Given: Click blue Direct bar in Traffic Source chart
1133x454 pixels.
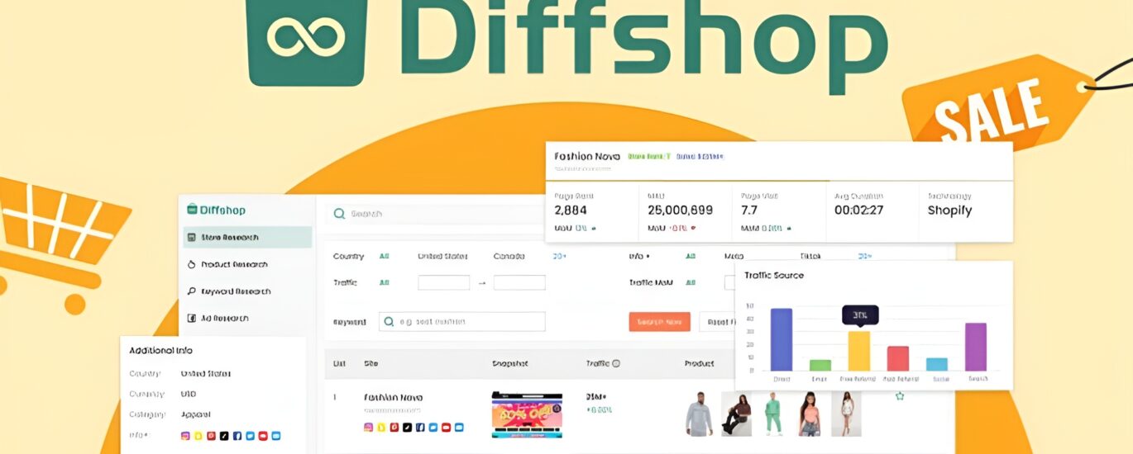Looking at the screenshot, I should [x=782, y=339].
